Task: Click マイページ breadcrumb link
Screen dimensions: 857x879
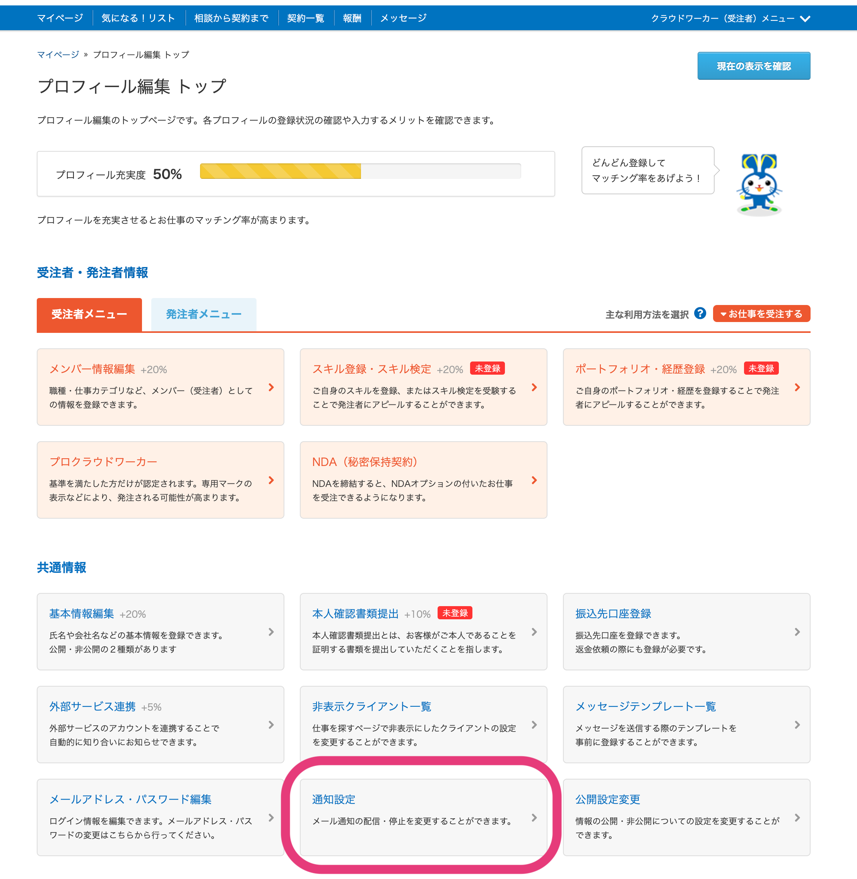Action: (x=58, y=55)
